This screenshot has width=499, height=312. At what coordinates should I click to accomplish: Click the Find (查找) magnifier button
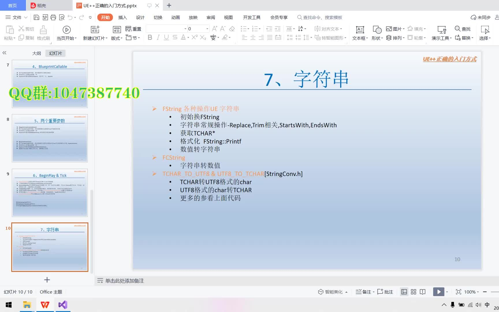coord(463,29)
